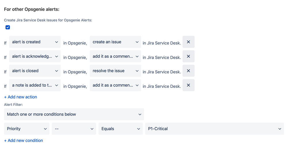
Task: Open the '--' condition dropdown
Action: pos(74,129)
